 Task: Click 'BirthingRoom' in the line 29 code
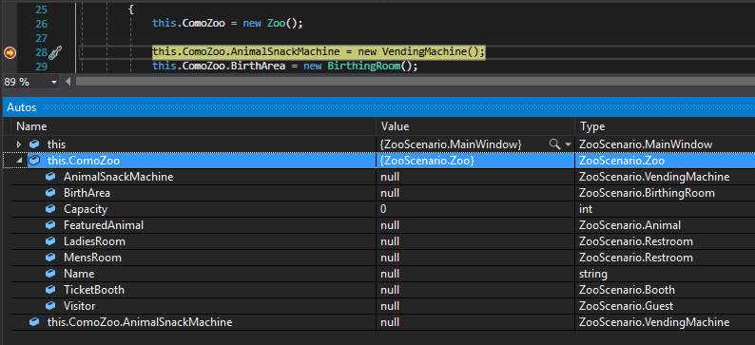click(364, 66)
